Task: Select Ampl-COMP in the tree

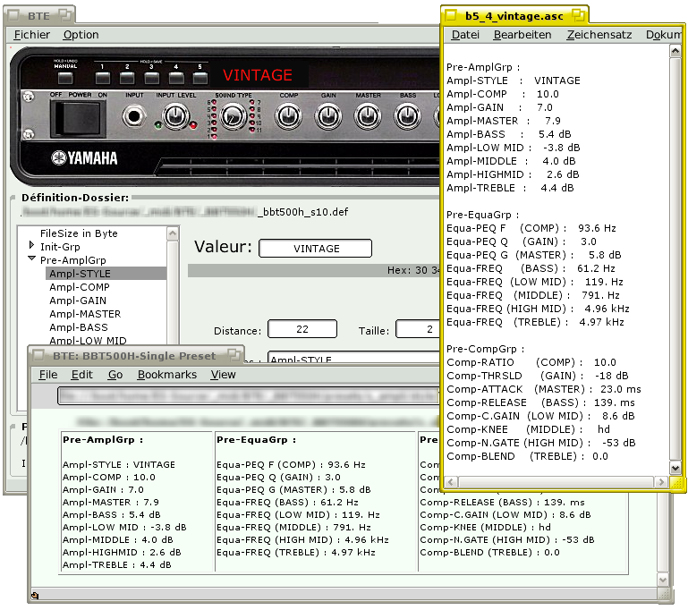Action: point(80,287)
